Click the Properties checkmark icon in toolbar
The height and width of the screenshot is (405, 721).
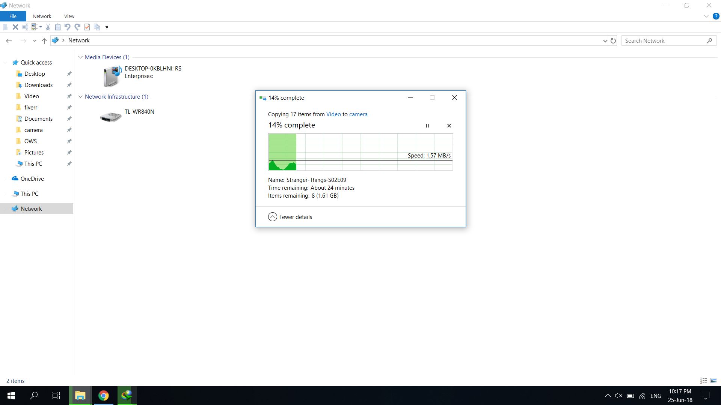(87, 27)
